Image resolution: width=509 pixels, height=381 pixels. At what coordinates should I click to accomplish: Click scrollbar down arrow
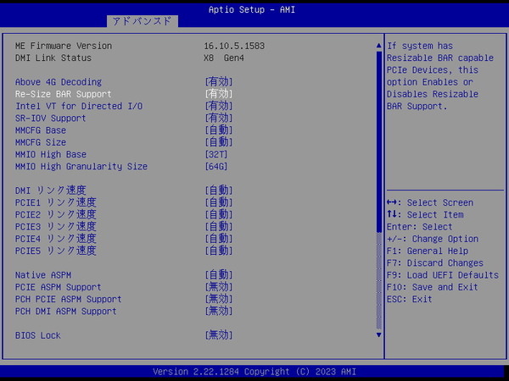coord(378,334)
